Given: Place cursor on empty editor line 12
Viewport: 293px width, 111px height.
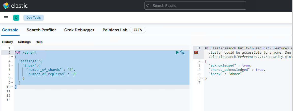Looking at the screenshot, I should click(102, 95).
